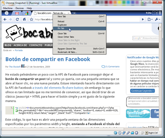Click the Right Ctrl host key label

tap(153, 133)
